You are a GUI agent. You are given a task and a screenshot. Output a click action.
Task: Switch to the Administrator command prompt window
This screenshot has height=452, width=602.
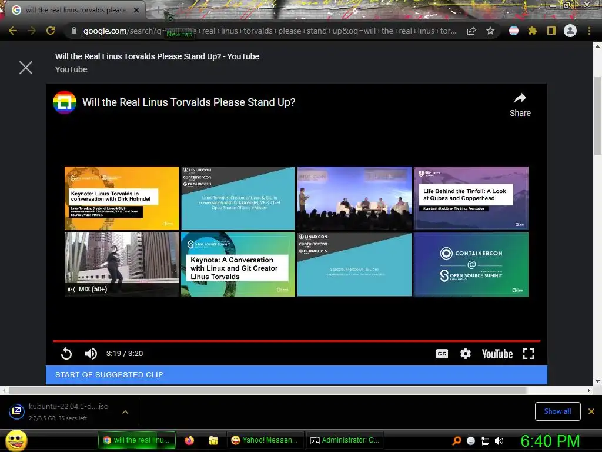[x=345, y=440]
